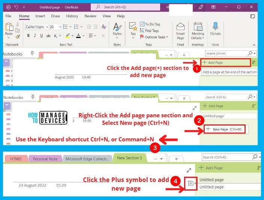The height and width of the screenshot is (200, 264).
Task: Click the Back arrow in title bar
Action: click(x=8, y=7)
